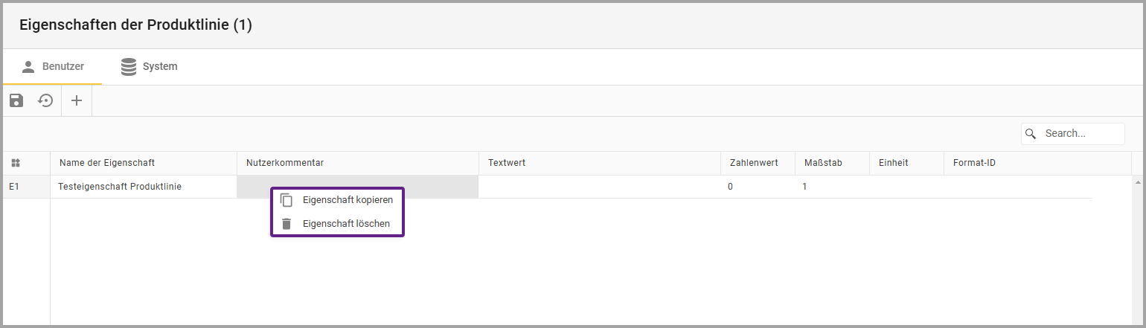1146x328 pixels.
Task: Click the trash icon for Eigenschaft löschen
Action: [286, 224]
